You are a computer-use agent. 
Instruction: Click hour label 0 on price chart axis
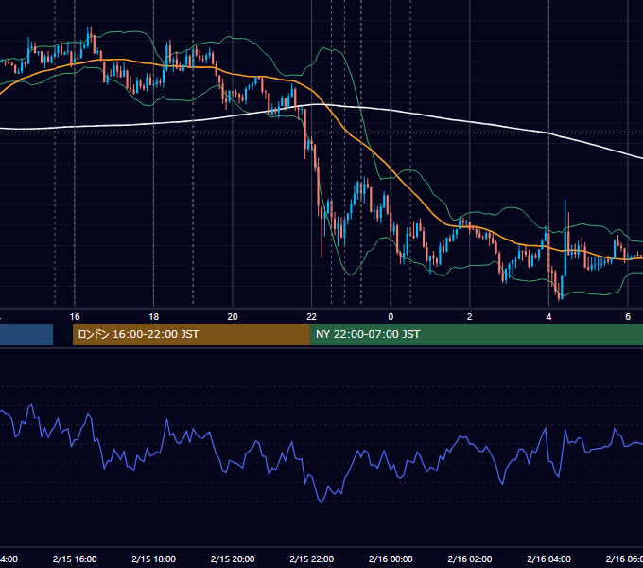point(391,317)
